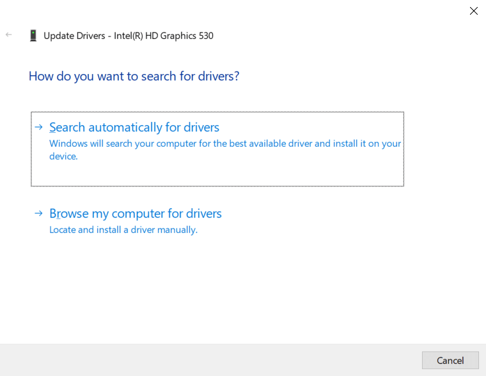Click the 'Intel(R) HD Graphics 530' device name
The height and width of the screenshot is (376, 486).
click(x=164, y=36)
